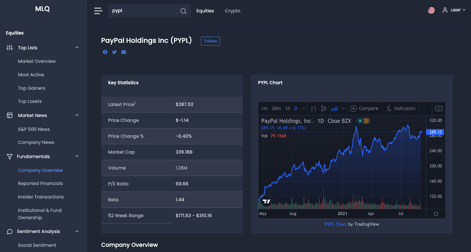Click the Market Cap value 339.18B

click(x=184, y=152)
